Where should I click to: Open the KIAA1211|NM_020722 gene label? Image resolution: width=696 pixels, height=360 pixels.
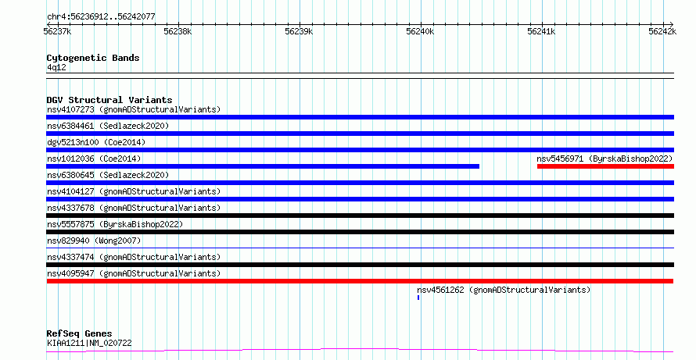[x=89, y=343]
